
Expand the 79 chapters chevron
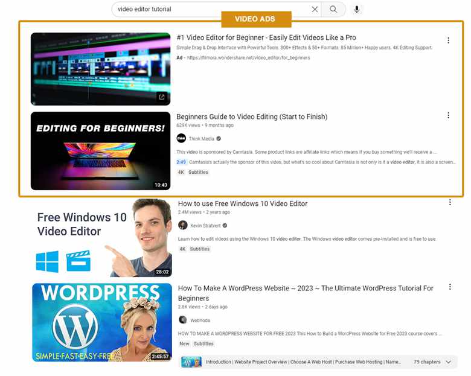(449, 362)
